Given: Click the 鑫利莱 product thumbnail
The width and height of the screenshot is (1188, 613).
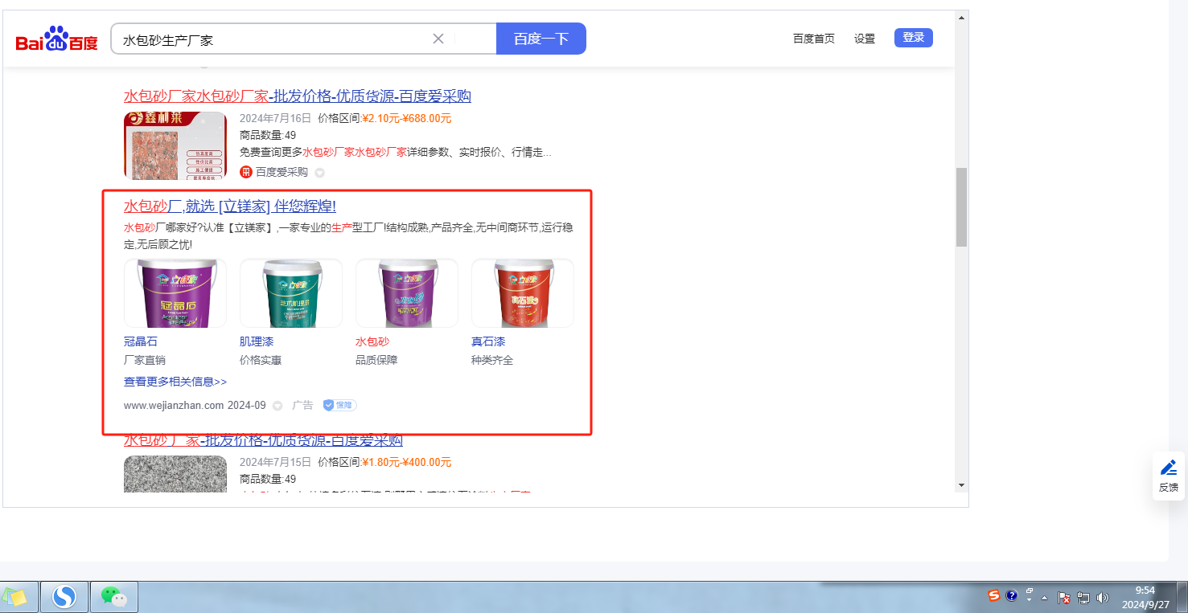Looking at the screenshot, I should pyautogui.click(x=175, y=145).
